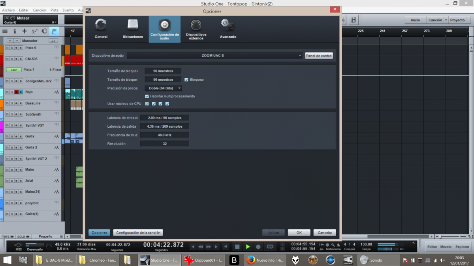Disarm record on the Bajo track
The height and width of the screenshot is (266, 474).
pos(16,92)
